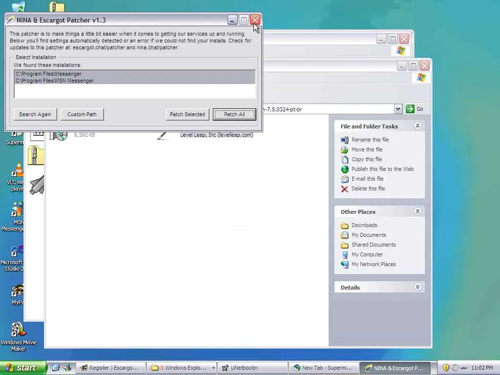Click the Explorer address path field
Screen dimensions: 500x375
[329, 109]
